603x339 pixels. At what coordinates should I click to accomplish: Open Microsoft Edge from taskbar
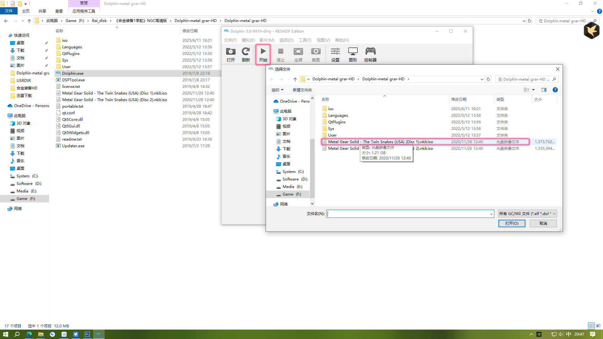29,334
